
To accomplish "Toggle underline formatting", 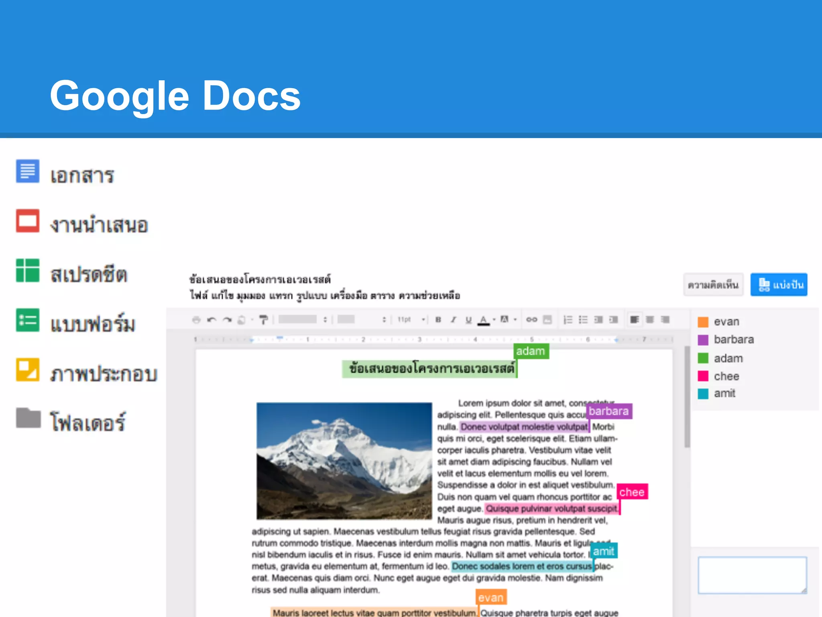I will (468, 320).
